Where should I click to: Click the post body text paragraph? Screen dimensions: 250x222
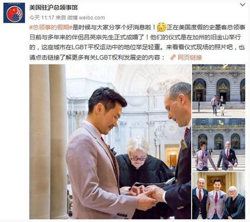(x=137, y=42)
